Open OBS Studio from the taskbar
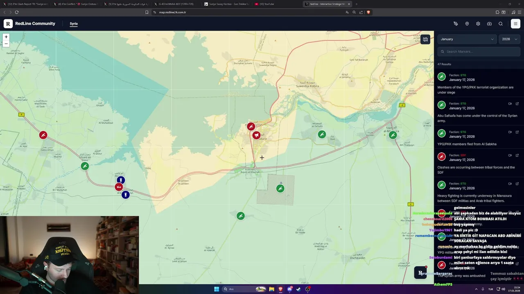 pos(308,289)
